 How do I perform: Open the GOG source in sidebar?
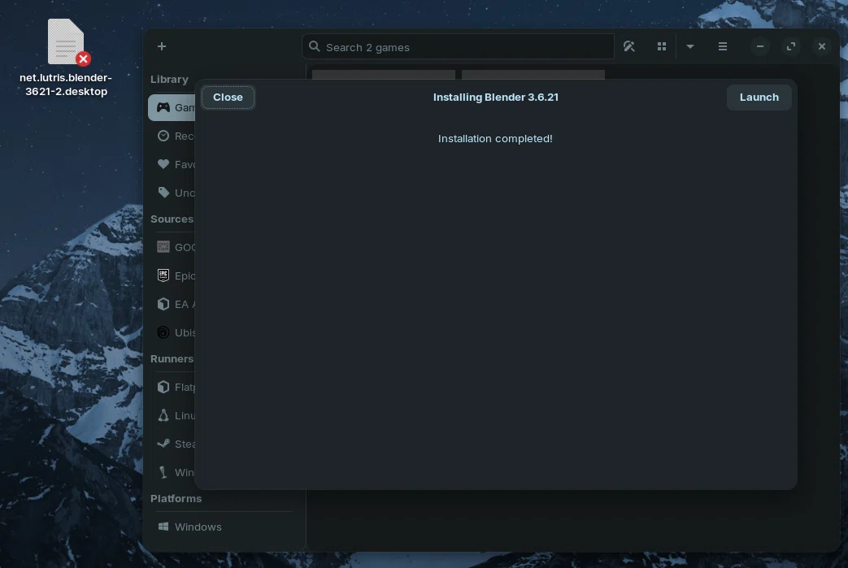tap(172, 247)
